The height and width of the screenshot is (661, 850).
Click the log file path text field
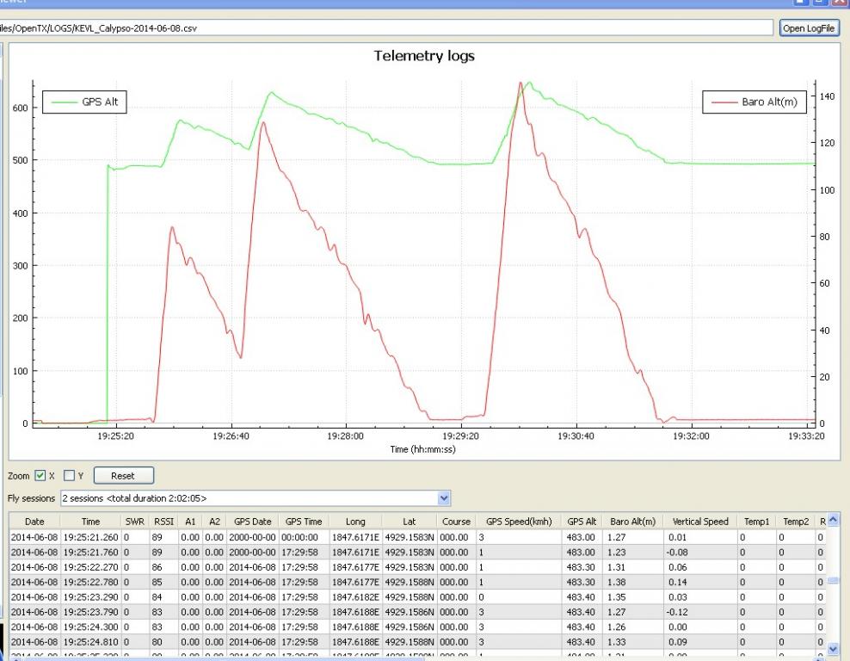coord(385,28)
